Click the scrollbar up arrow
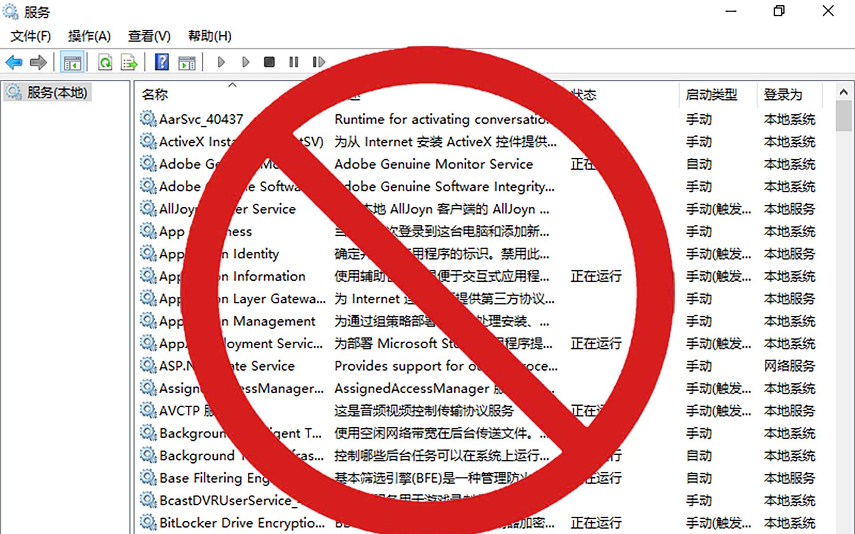855x534 pixels. (843, 92)
